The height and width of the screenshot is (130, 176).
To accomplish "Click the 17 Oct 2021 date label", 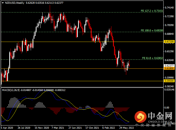I will (x=92, y=128).
